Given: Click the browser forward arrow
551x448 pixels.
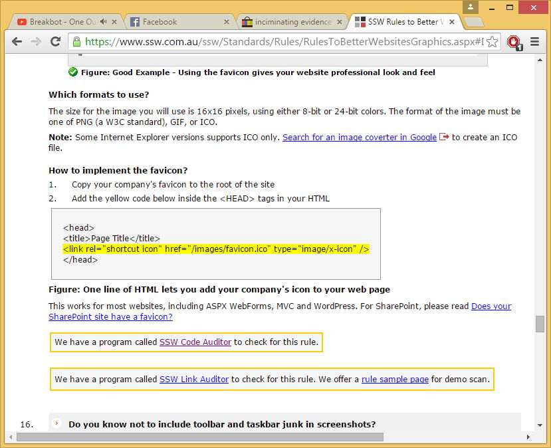Looking at the screenshot, I should click(x=36, y=42).
